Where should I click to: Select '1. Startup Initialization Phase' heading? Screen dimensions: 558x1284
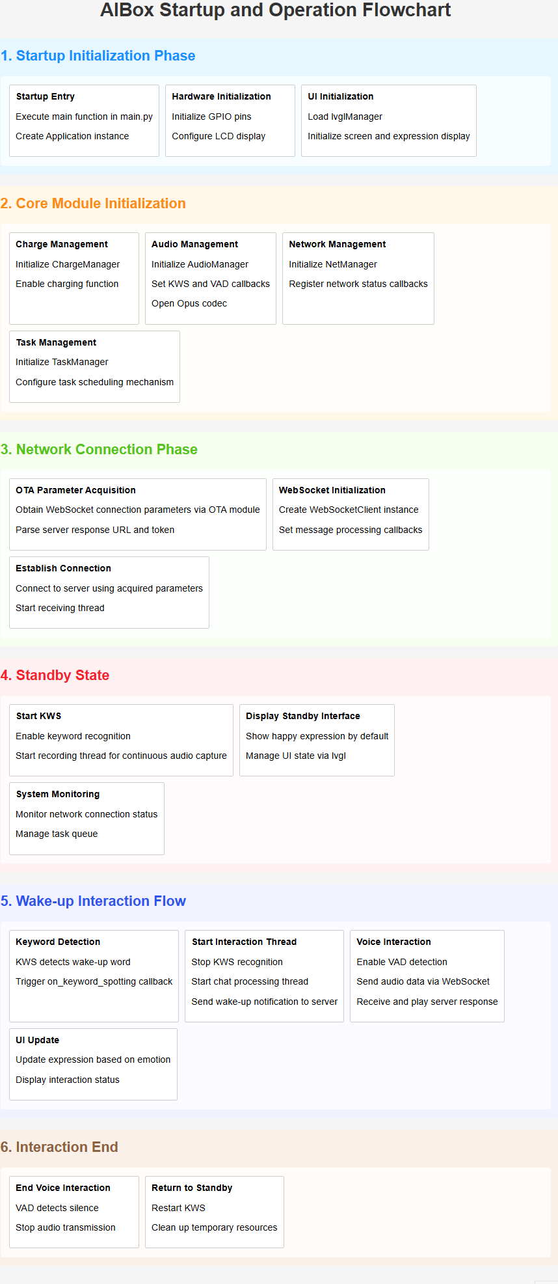98,56
